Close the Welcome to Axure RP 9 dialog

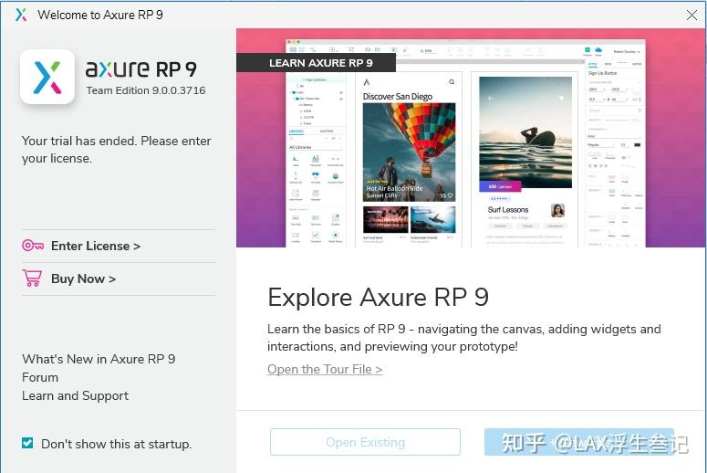(x=691, y=15)
